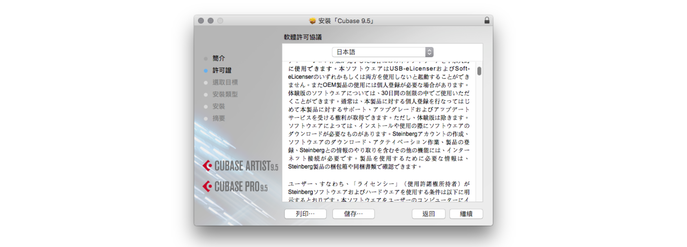Click license line starting 体験版のソフトウェア
Screen dimensions: 687x247
point(379,93)
